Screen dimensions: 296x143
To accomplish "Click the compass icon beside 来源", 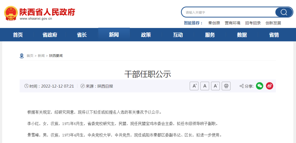I will (82, 86).
